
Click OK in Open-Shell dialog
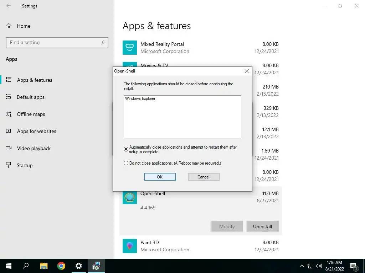click(x=160, y=177)
